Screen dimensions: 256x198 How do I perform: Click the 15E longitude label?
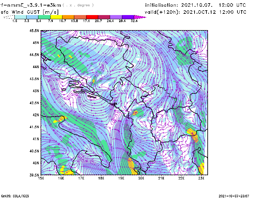[x=41, y=178]
